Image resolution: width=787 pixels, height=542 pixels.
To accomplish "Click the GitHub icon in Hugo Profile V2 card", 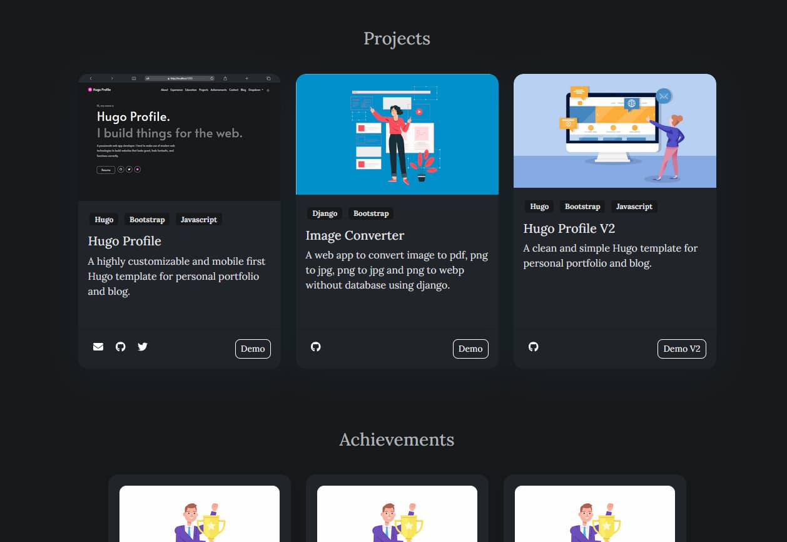I will (x=534, y=347).
